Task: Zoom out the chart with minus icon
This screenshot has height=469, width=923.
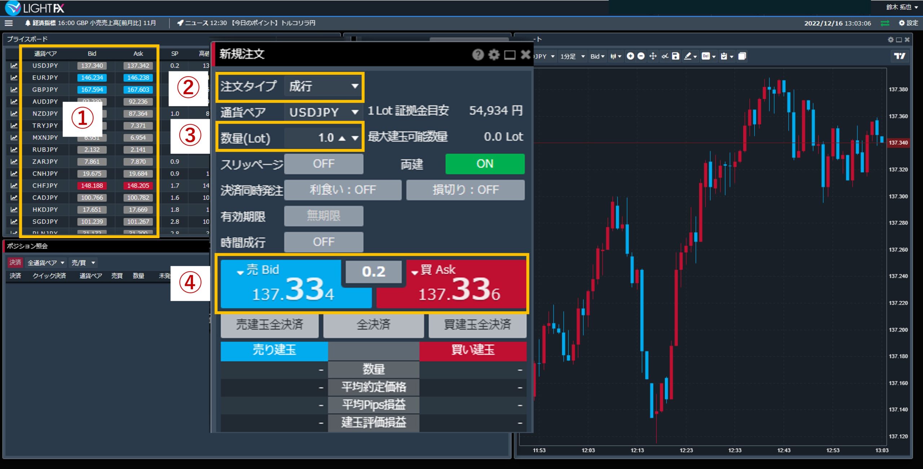Action: point(641,56)
